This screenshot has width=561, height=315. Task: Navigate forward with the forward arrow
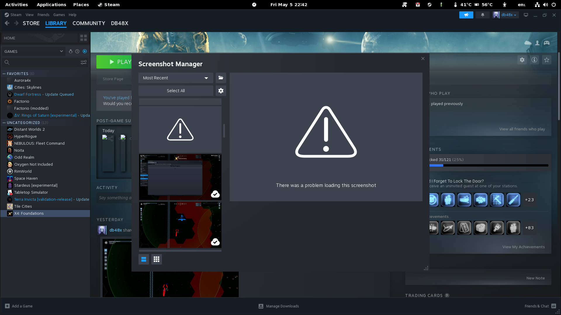point(17,23)
